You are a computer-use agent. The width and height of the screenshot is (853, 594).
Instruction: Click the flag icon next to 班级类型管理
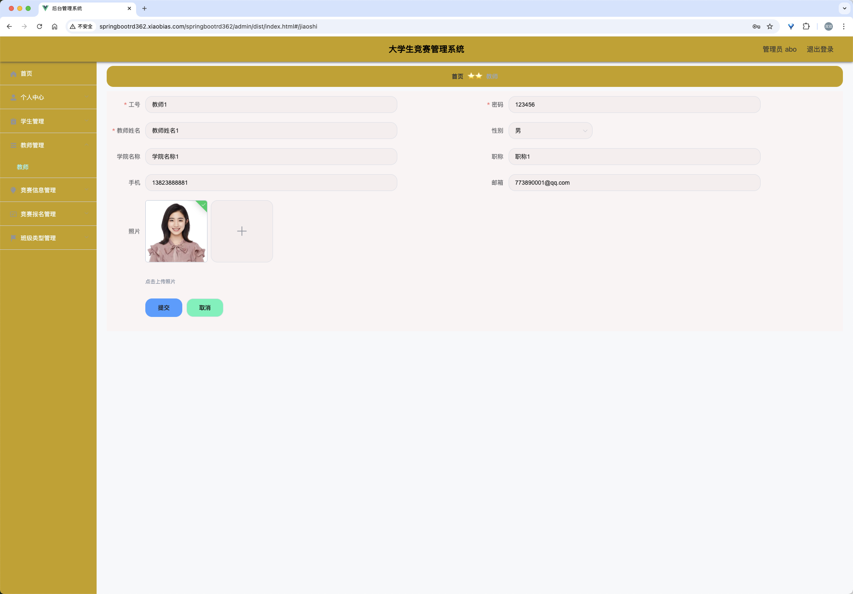pyautogui.click(x=13, y=238)
